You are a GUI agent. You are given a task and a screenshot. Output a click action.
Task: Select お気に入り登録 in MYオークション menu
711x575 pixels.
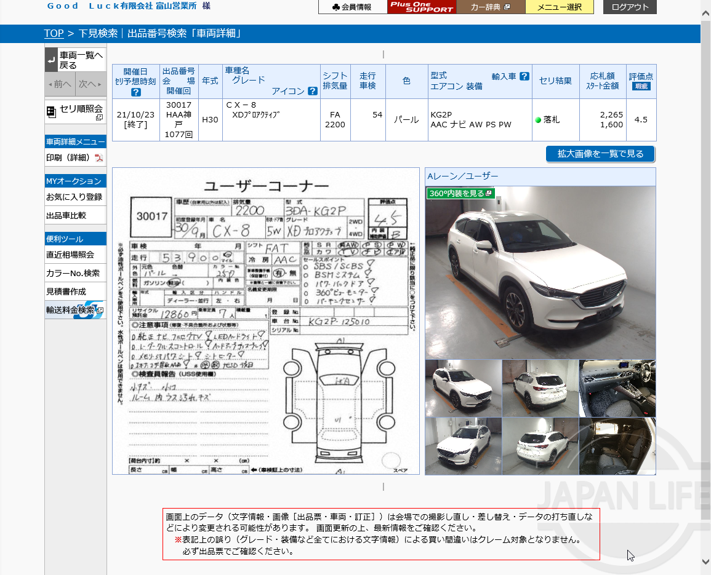[74, 196]
